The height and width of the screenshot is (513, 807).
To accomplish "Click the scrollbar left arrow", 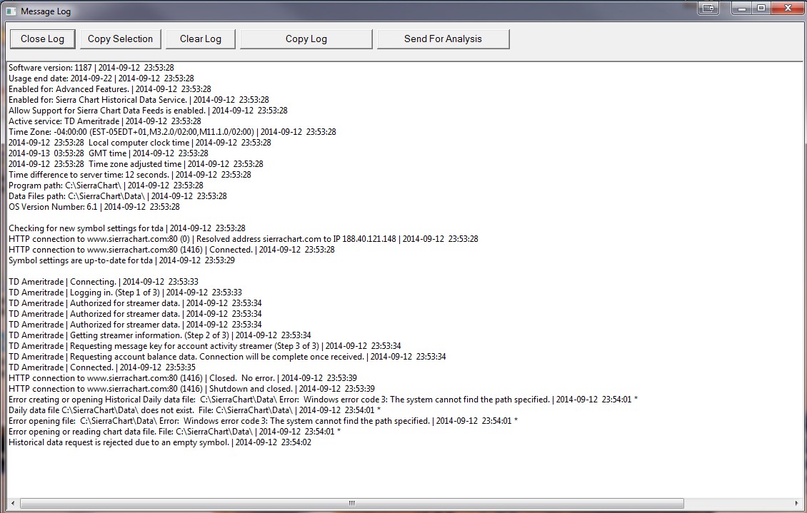I will (13, 503).
